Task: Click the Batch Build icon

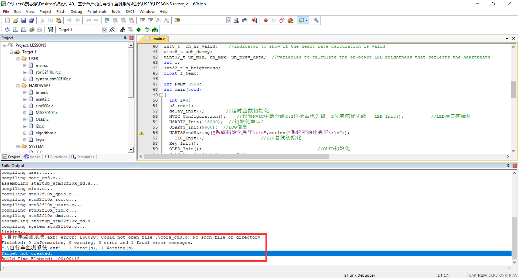Action: click(32, 30)
